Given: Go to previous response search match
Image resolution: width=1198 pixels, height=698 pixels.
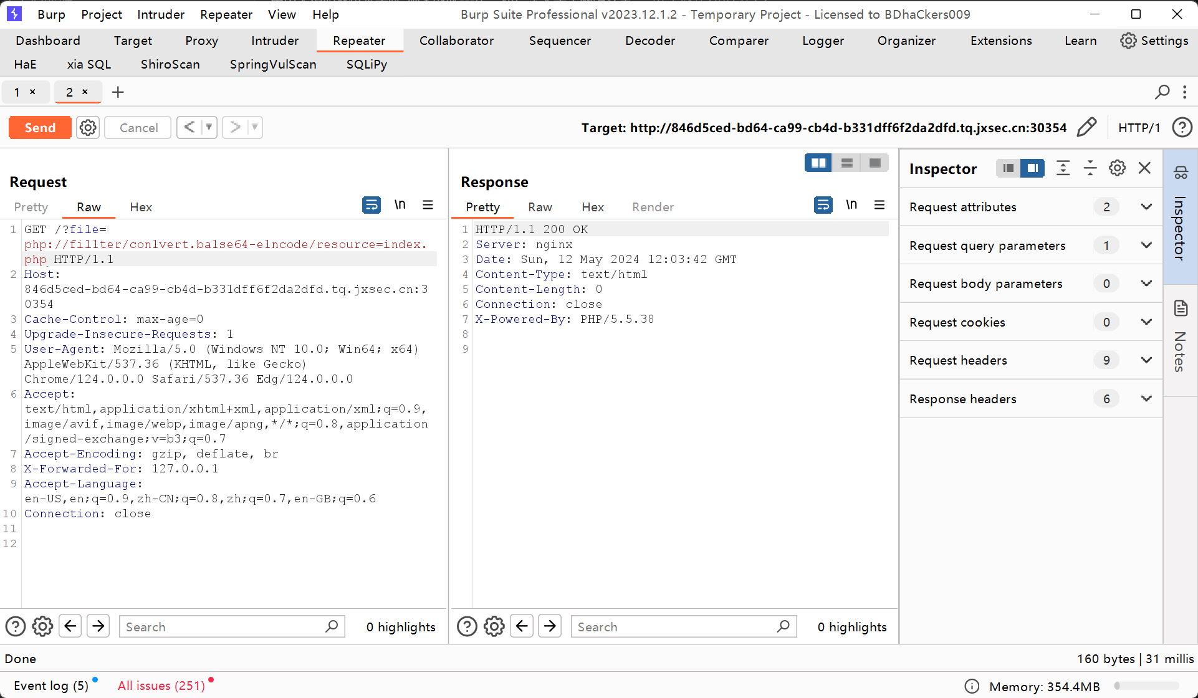Looking at the screenshot, I should (x=522, y=626).
